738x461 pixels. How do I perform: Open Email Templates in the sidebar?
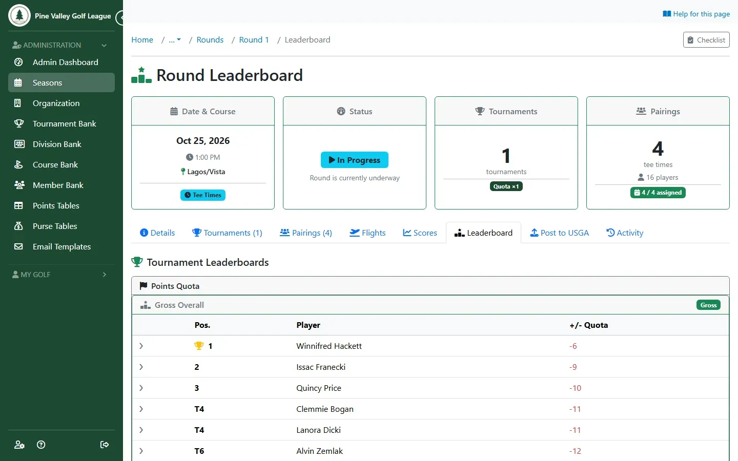point(61,246)
